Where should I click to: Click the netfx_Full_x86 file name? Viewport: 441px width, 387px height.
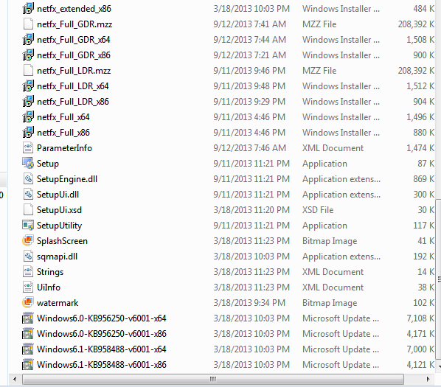(x=63, y=133)
